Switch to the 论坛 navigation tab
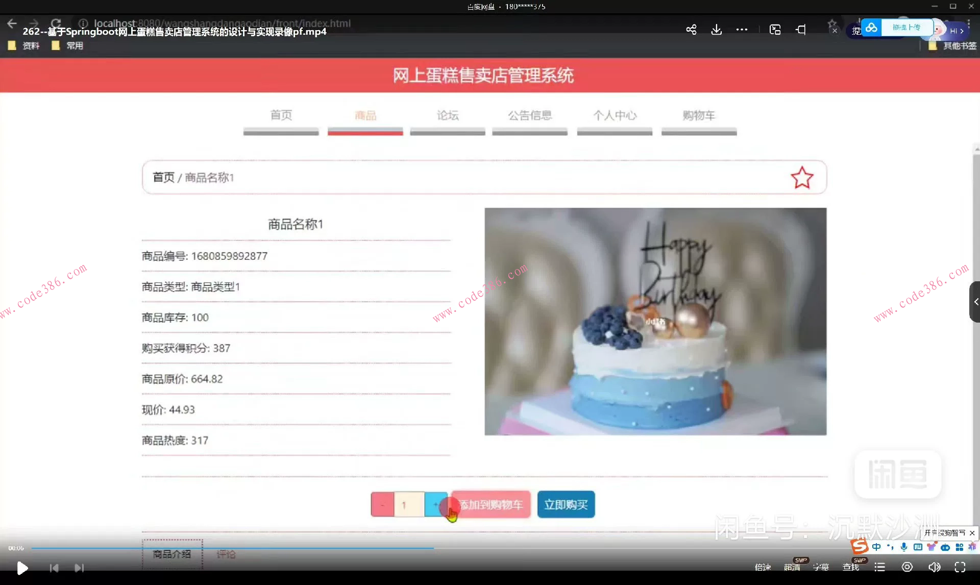The image size is (980, 585). point(448,115)
